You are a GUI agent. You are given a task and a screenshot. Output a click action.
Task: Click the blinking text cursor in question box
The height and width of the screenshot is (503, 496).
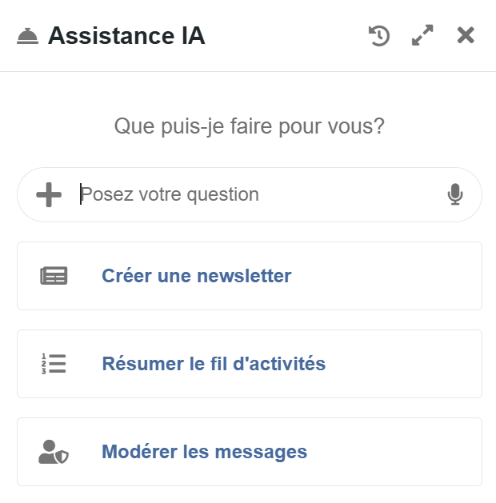pos(81,194)
